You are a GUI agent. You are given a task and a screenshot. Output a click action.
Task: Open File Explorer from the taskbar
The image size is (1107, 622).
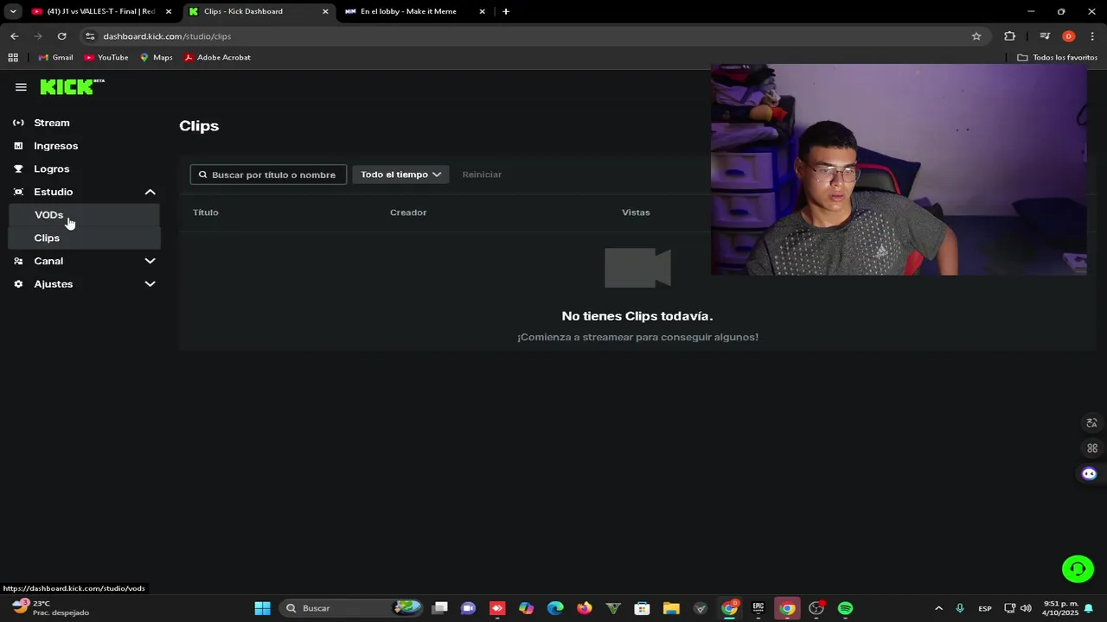pyautogui.click(x=671, y=608)
